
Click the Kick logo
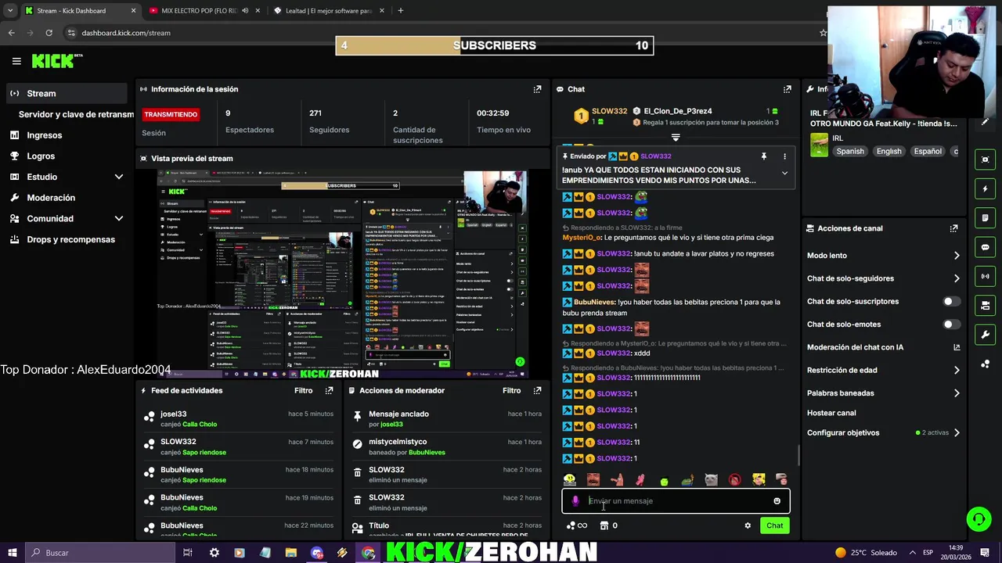pyautogui.click(x=56, y=61)
